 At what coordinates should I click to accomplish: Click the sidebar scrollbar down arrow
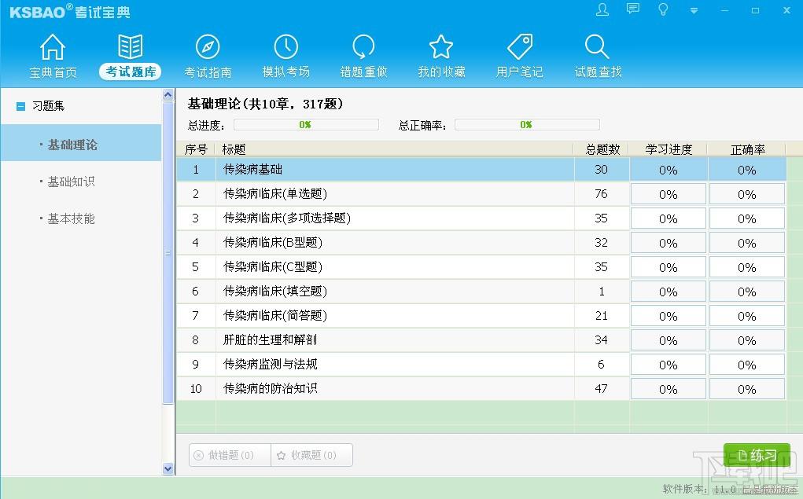point(168,468)
